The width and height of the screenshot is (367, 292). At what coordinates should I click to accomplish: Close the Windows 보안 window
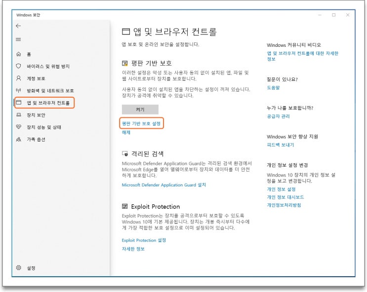pos(348,15)
